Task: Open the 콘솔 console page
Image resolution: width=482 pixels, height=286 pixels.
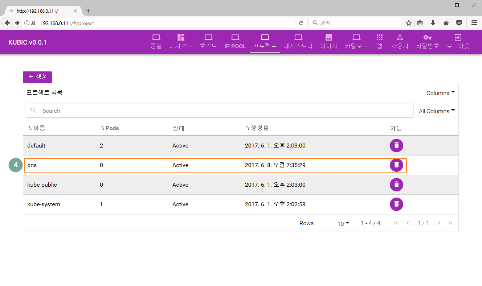Action: [x=156, y=42]
